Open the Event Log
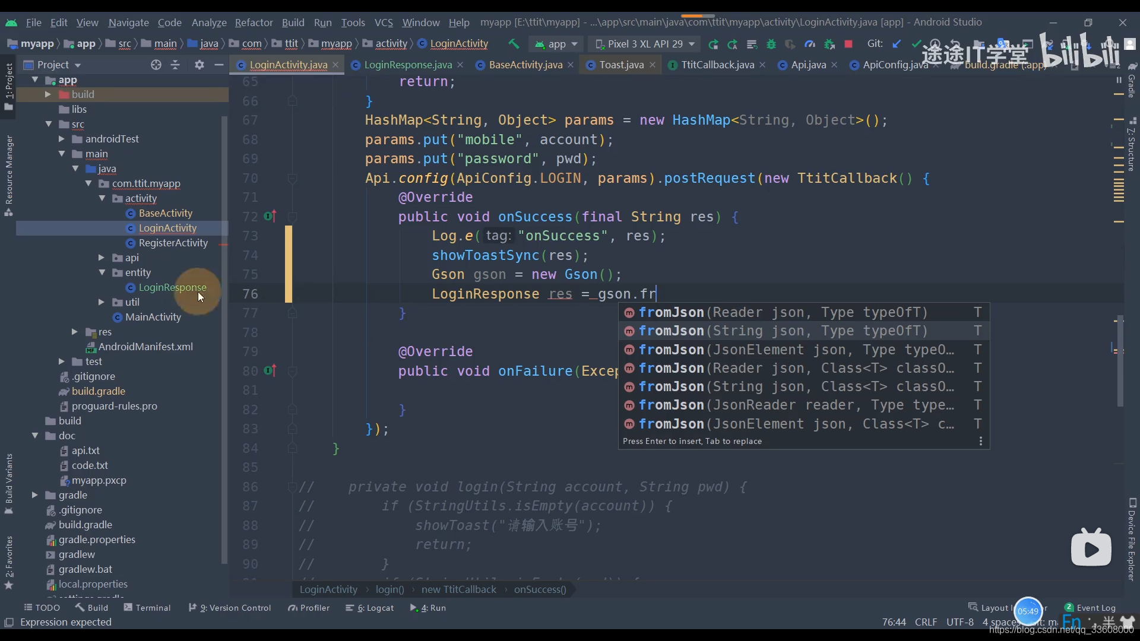This screenshot has width=1140, height=641. click(x=1090, y=608)
